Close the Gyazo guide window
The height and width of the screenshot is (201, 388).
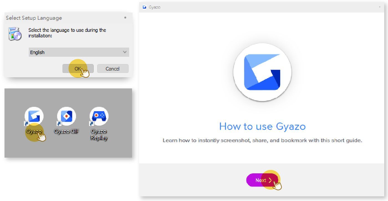[x=380, y=7]
